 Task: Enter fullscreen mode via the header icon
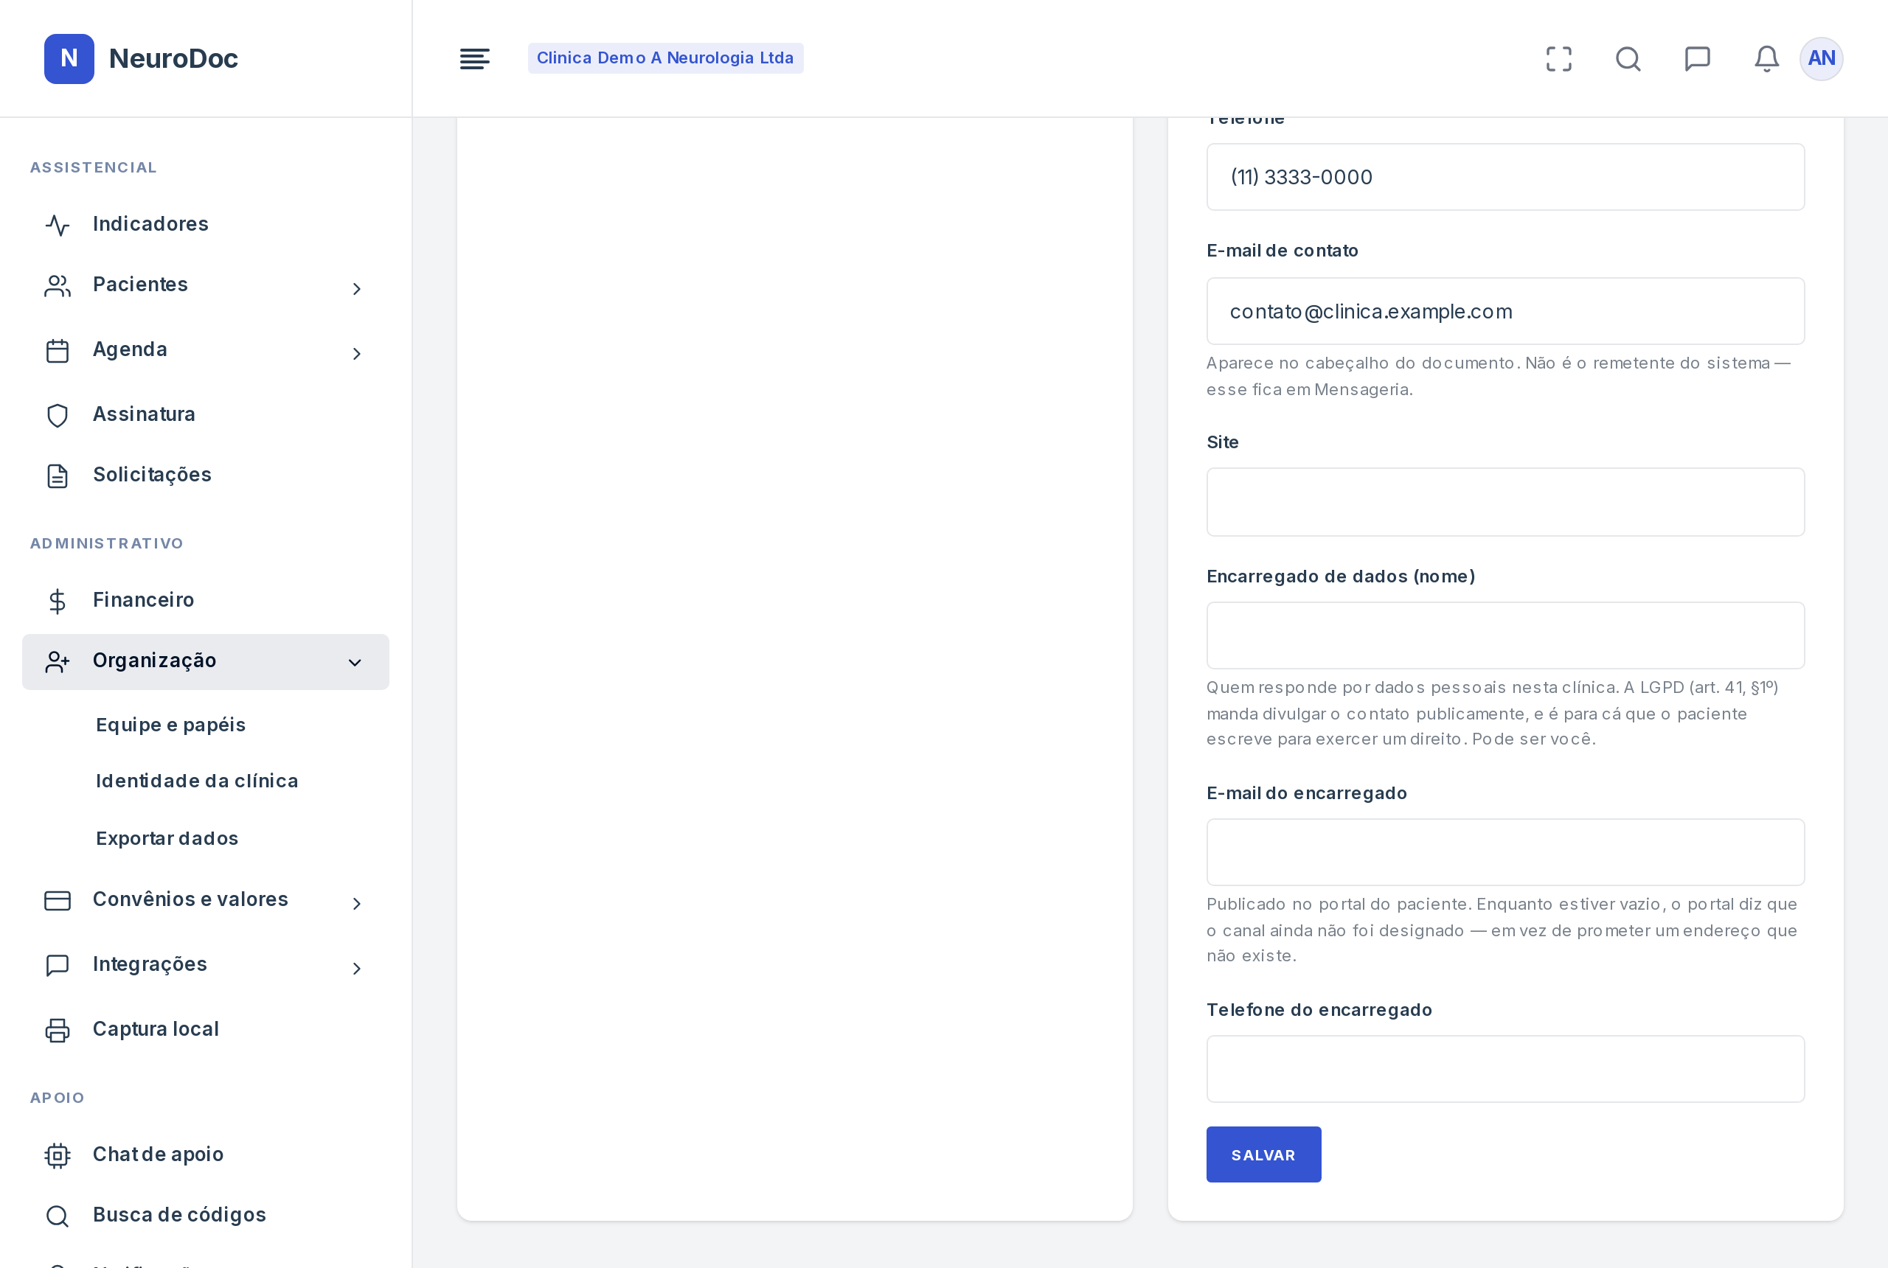click(1559, 58)
